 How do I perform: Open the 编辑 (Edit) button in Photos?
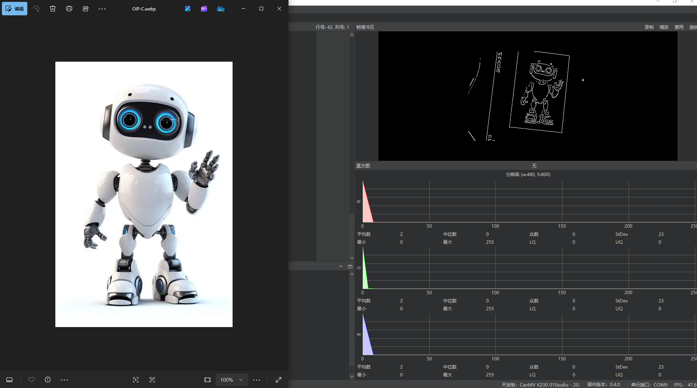[15, 9]
